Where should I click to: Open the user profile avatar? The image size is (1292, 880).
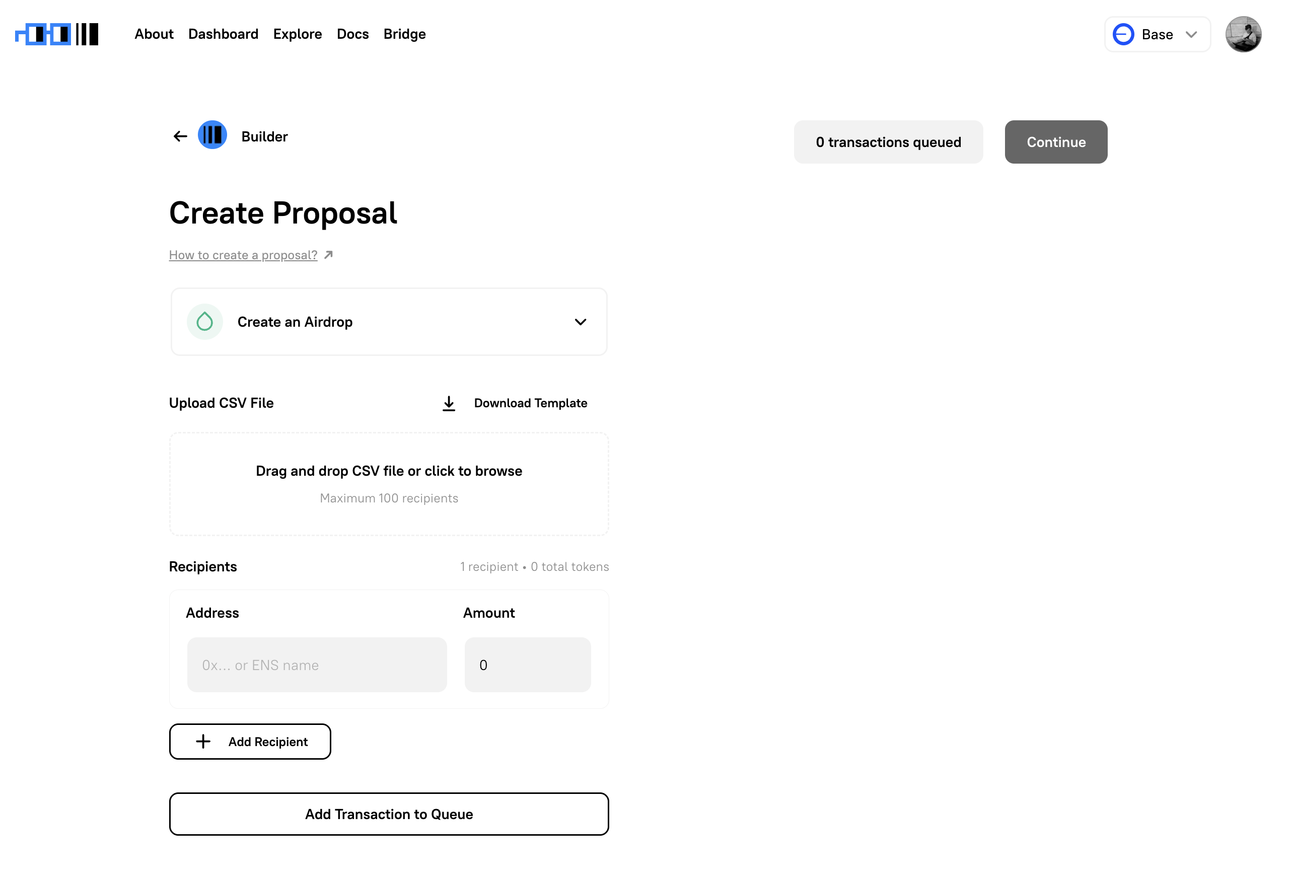coord(1243,34)
